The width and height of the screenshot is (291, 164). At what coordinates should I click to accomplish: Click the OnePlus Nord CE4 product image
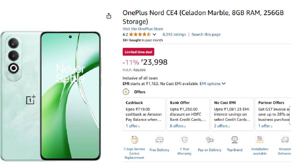pos(51,96)
